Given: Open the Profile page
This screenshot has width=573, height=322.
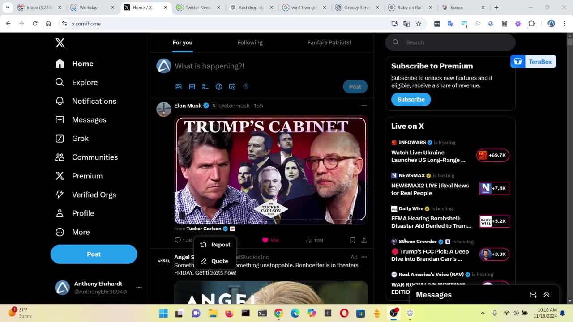Looking at the screenshot, I should [74, 213].
